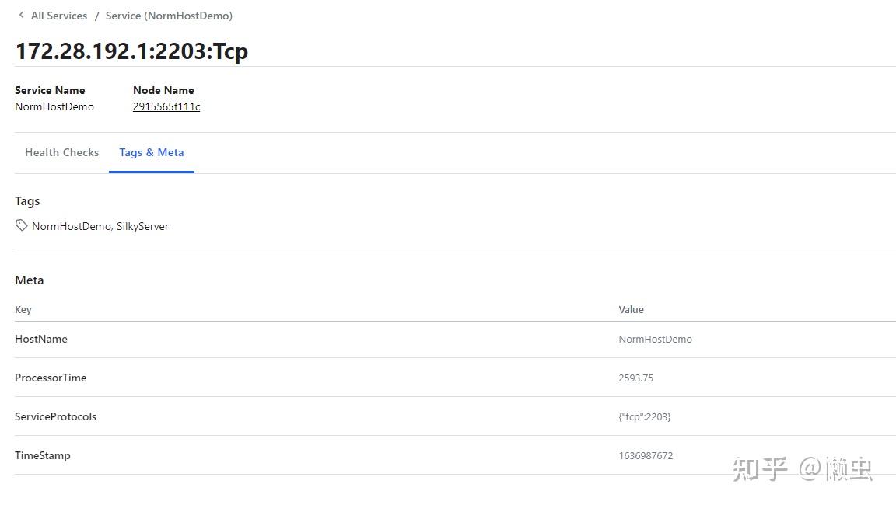Click the 172.28.192.1:2203:Tcp page title
The height and width of the screenshot is (505, 896).
tap(131, 51)
